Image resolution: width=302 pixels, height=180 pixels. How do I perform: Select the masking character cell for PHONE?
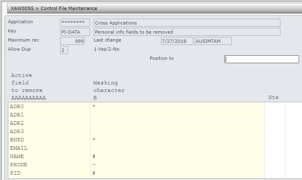[x=177, y=165]
